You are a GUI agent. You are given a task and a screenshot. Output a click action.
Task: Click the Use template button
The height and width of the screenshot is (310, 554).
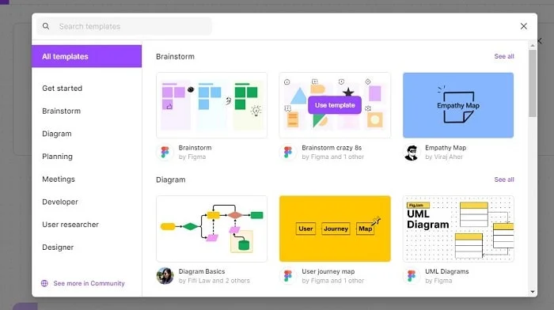click(x=335, y=105)
